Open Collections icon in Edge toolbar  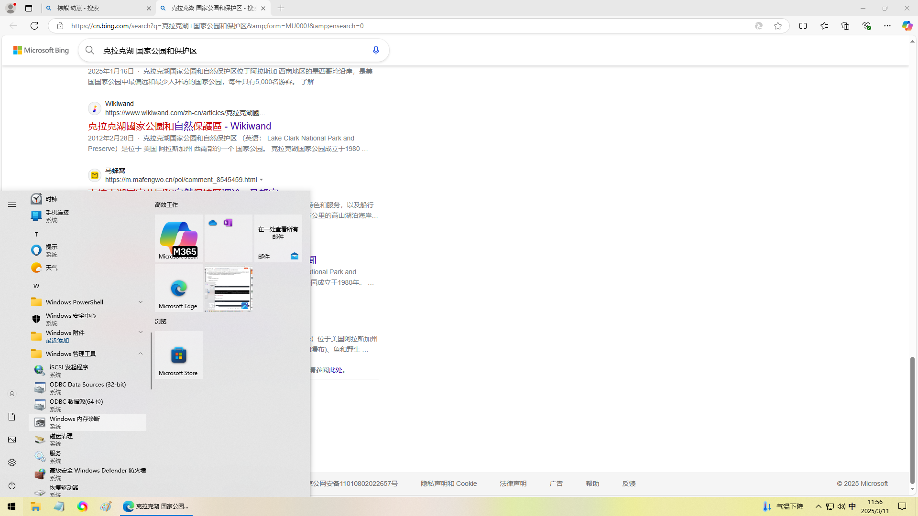tap(845, 26)
